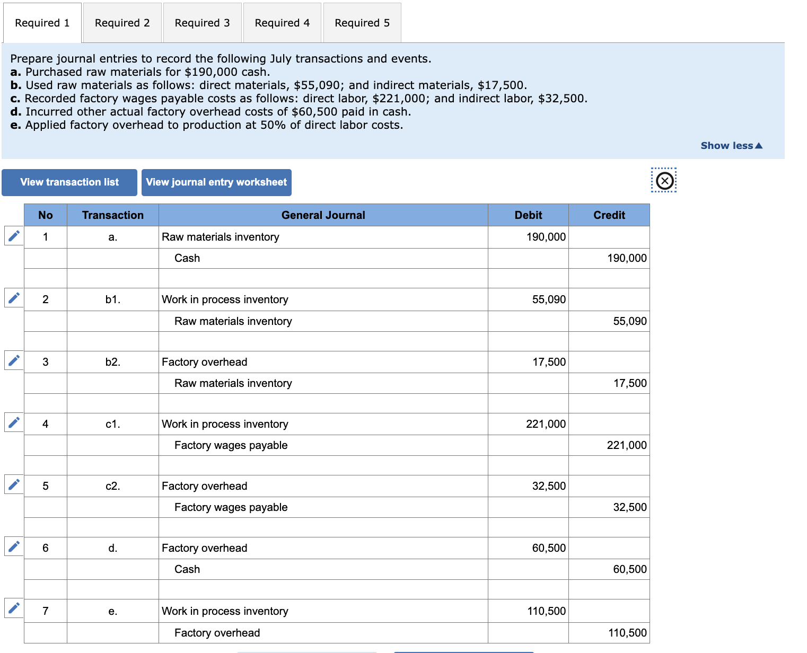Select Raw materials inventory credit line in b1
Image resolution: width=807 pixels, height=653 pixels.
coord(323,321)
